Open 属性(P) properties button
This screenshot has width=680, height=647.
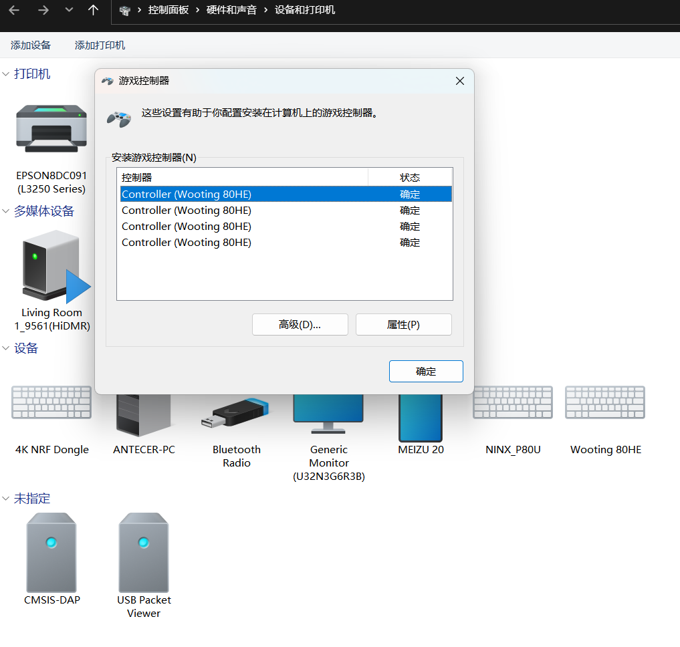[404, 324]
